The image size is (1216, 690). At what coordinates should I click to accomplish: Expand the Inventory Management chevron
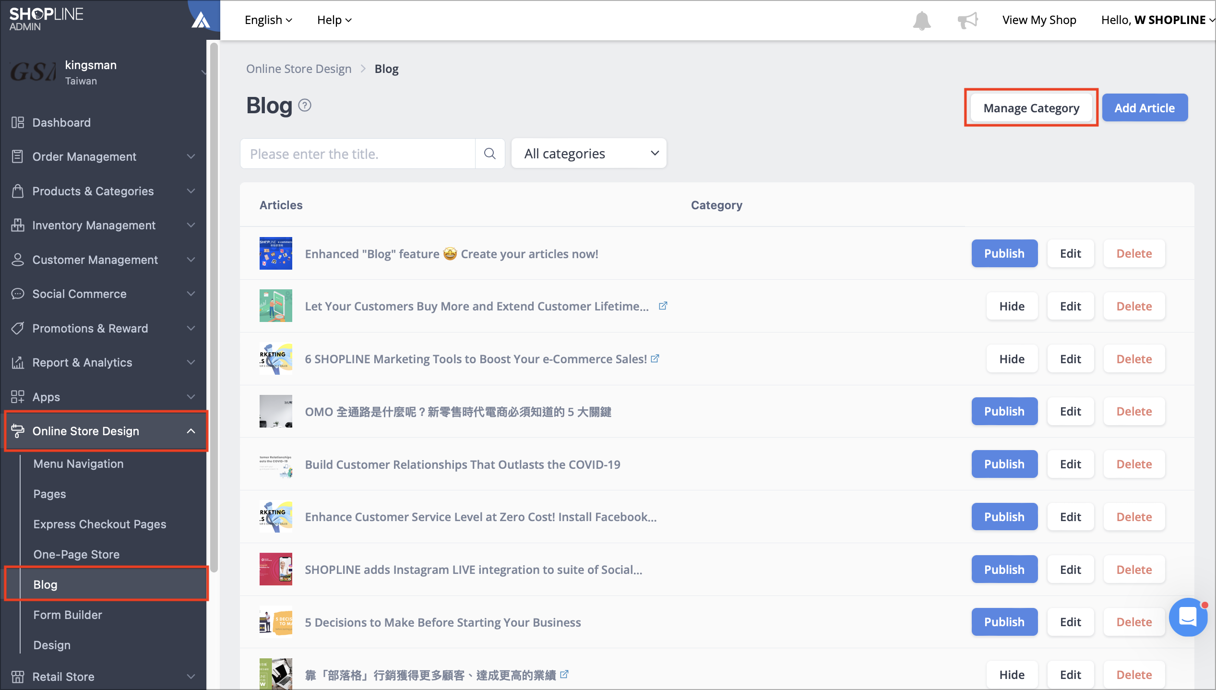coord(191,225)
